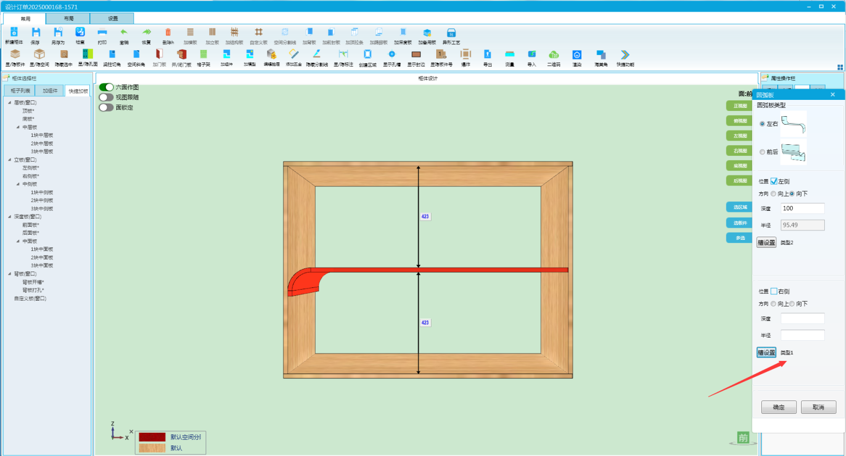Collapse the 中层板 tree node
846x456 pixels.
click(18, 127)
